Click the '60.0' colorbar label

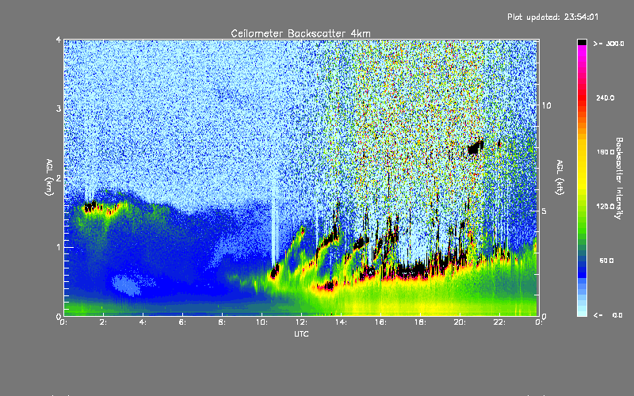[x=606, y=261]
